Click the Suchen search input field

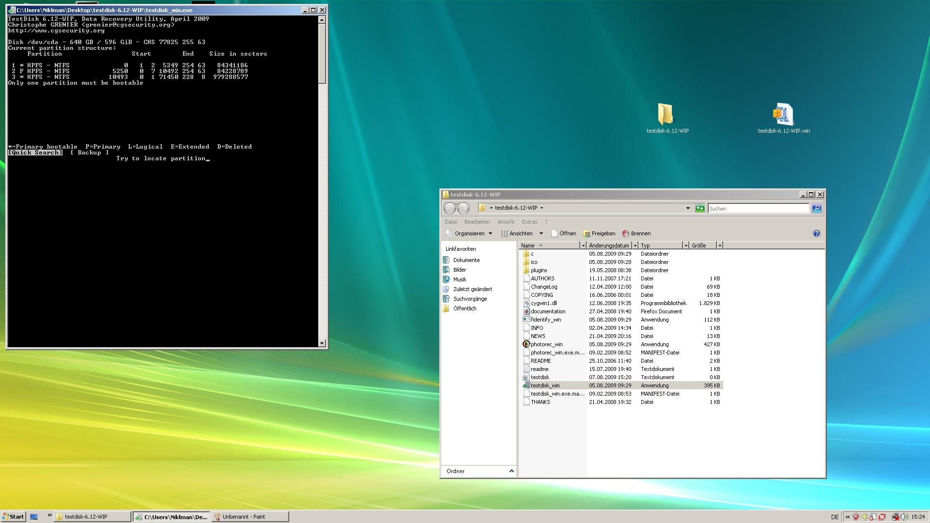[758, 208]
